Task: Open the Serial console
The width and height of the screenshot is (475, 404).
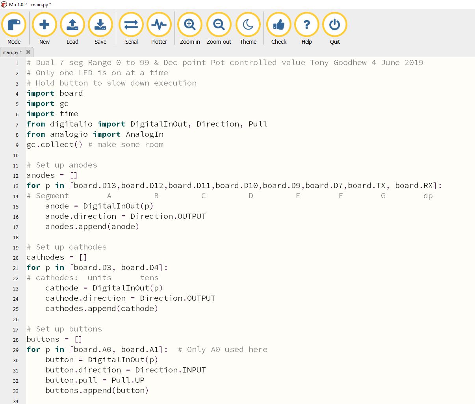Action: click(131, 25)
